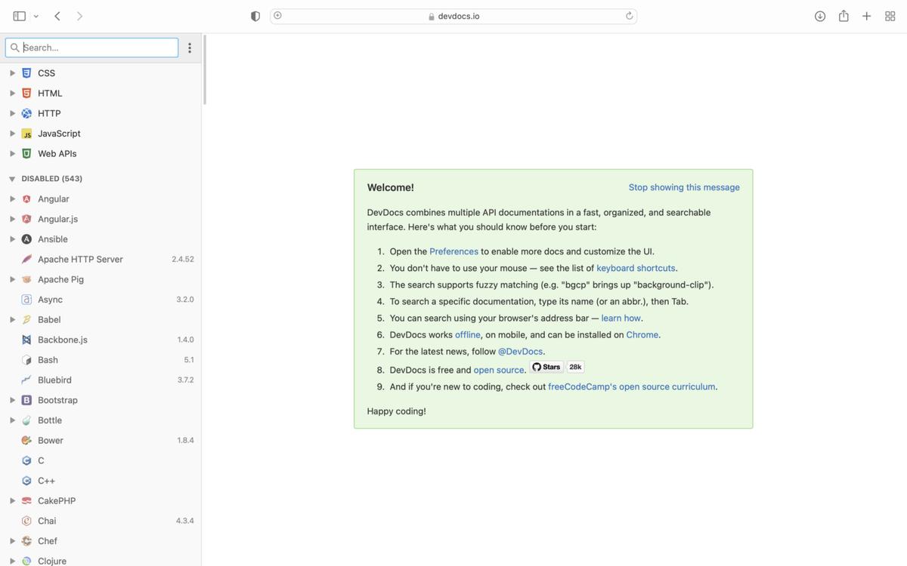Open the three-dot menu beside search

[x=190, y=48]
